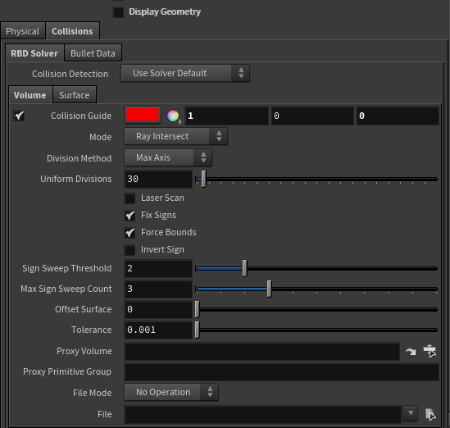Click the Tolerance parameter label
450x428 pixels.
click(x=92, y=330)
